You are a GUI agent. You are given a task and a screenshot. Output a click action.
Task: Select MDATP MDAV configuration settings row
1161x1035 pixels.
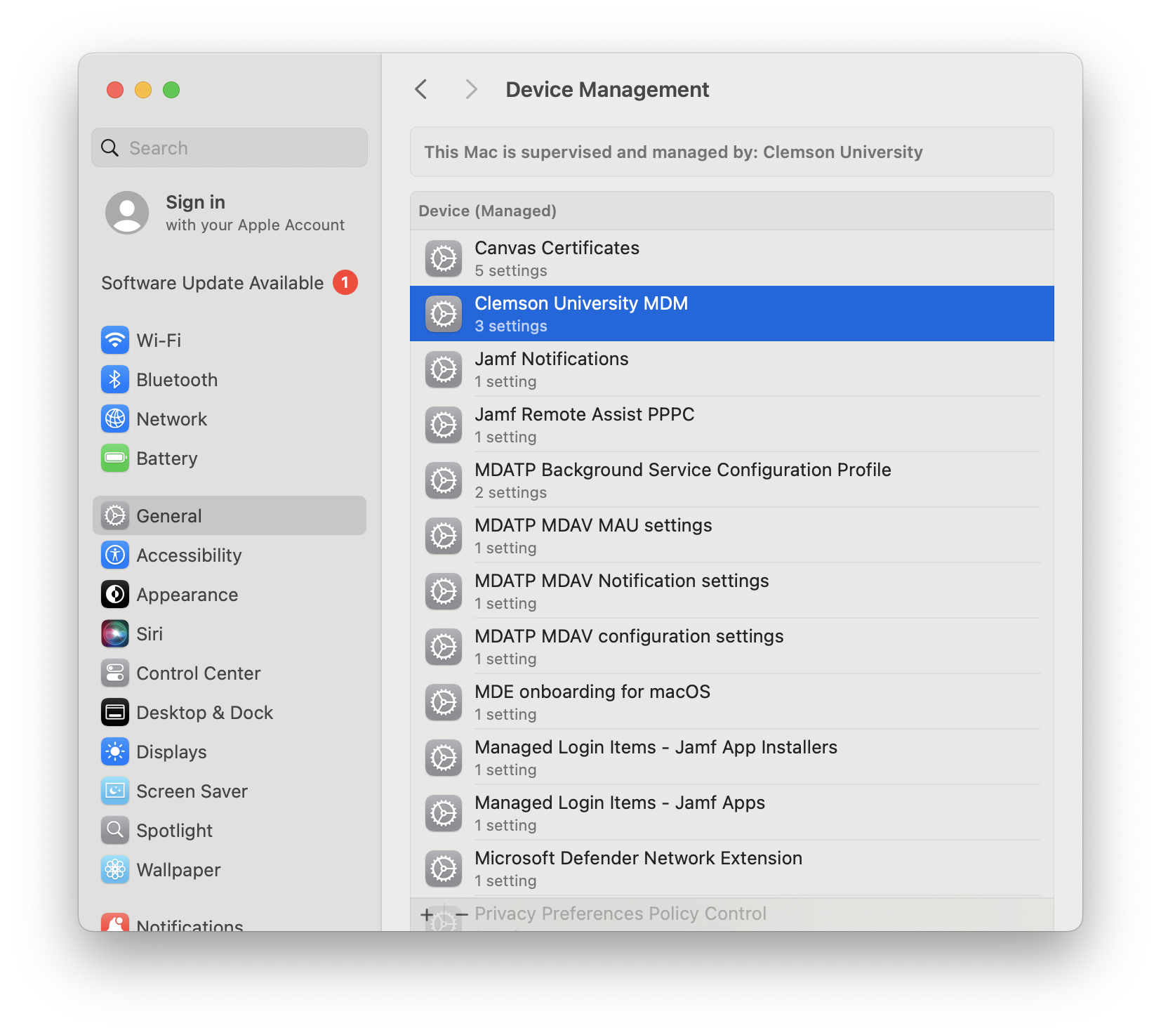click(x=732, y=647)
